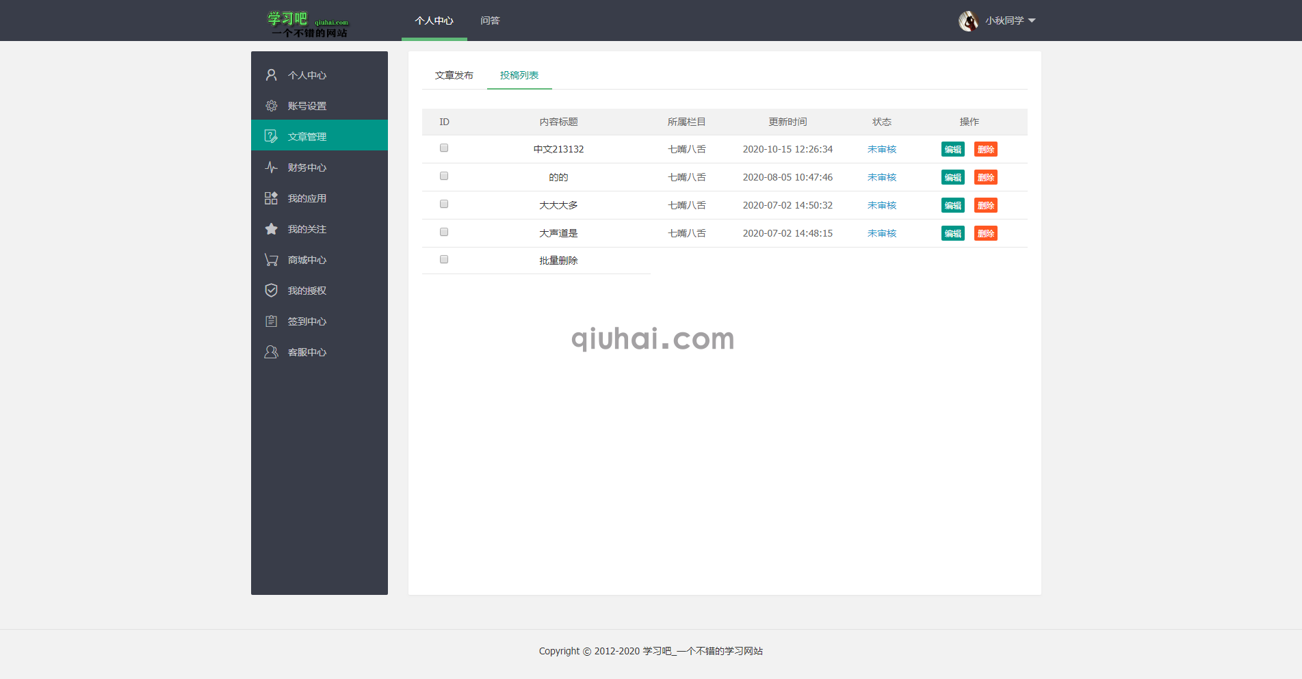Check the checkbox for 中文213132
Screen dimensions: 1302x679
tap(443, 147)
